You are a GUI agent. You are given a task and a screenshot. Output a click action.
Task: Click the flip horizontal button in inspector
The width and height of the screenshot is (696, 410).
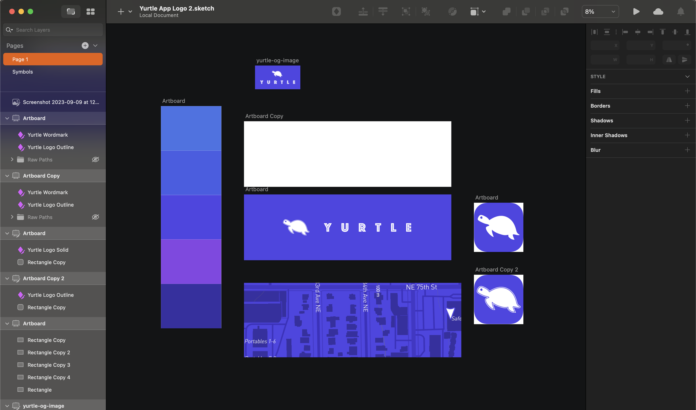[x=669, y=60]
